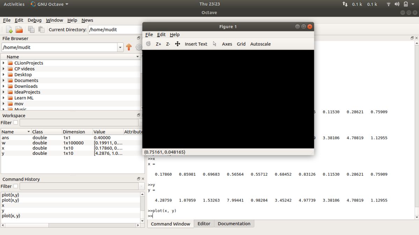Expand the mov folder
Viewport: 419px width, 235px height.
pyautogui.click(x=3, y=104)
